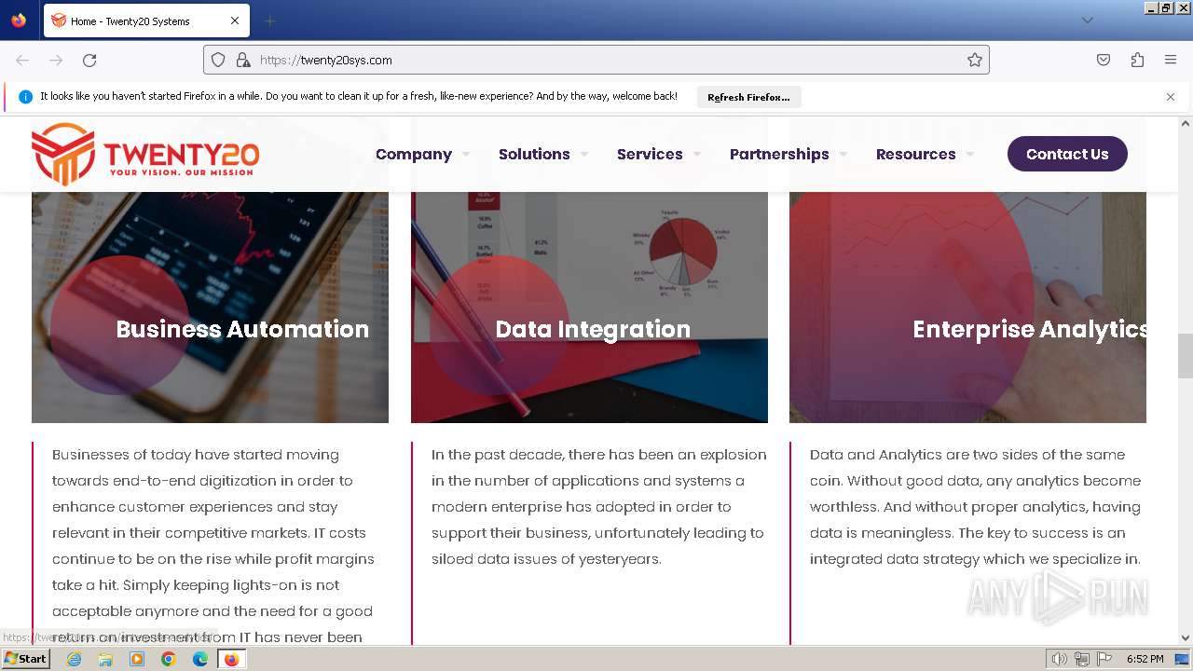Click the text 'Businesses of today have started moving'
Viewport: 1193px width, 671px height.
pos(196,455)
